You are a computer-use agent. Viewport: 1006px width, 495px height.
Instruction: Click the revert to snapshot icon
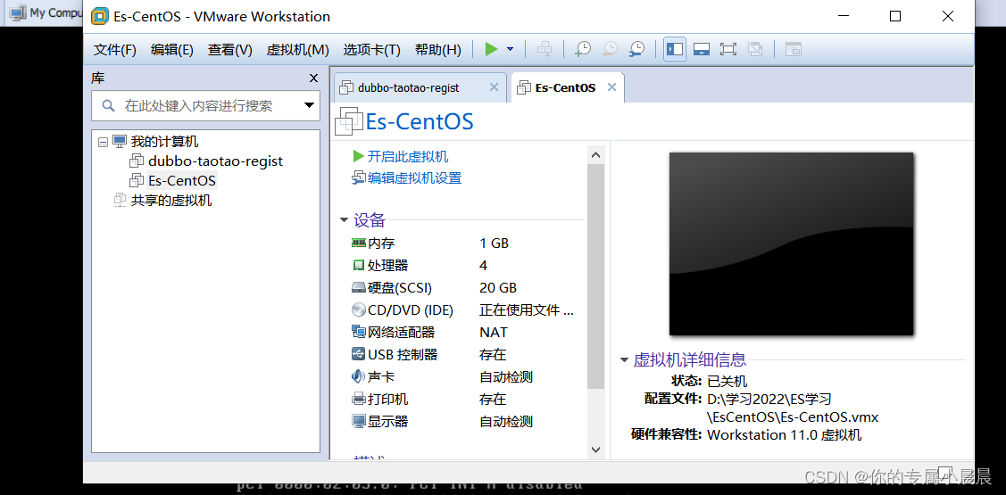(610, 49)
